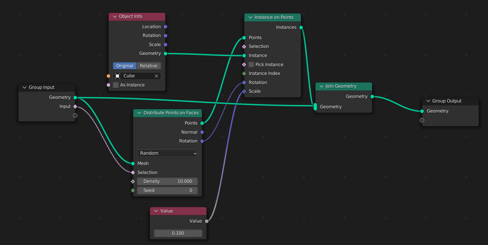Screen dimensions: 488x245
Task: Click the Object Info Location output socket
Action: pos(166,27)
